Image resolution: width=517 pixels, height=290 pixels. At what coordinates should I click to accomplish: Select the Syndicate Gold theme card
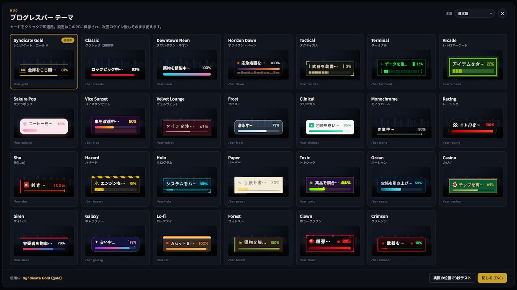44,62
